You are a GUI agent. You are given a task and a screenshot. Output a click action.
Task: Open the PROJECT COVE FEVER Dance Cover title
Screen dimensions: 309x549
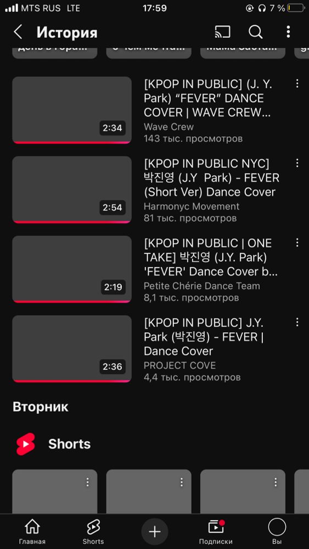pyautogui.click(x=204, y=337)
